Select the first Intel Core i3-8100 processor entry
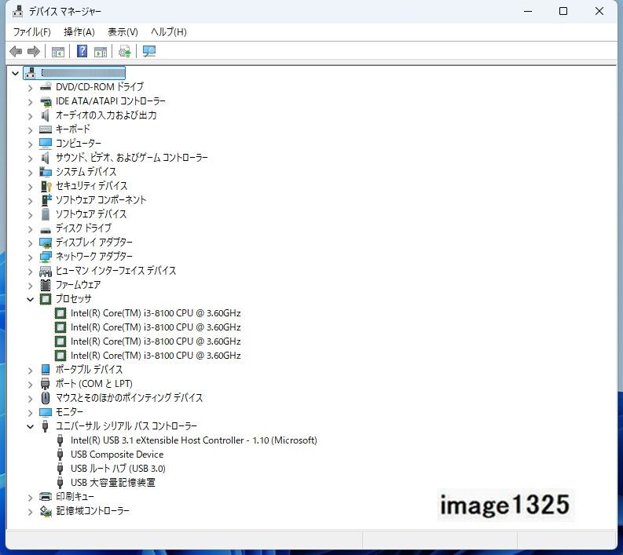The image size is (623, 555). [156, 313]
